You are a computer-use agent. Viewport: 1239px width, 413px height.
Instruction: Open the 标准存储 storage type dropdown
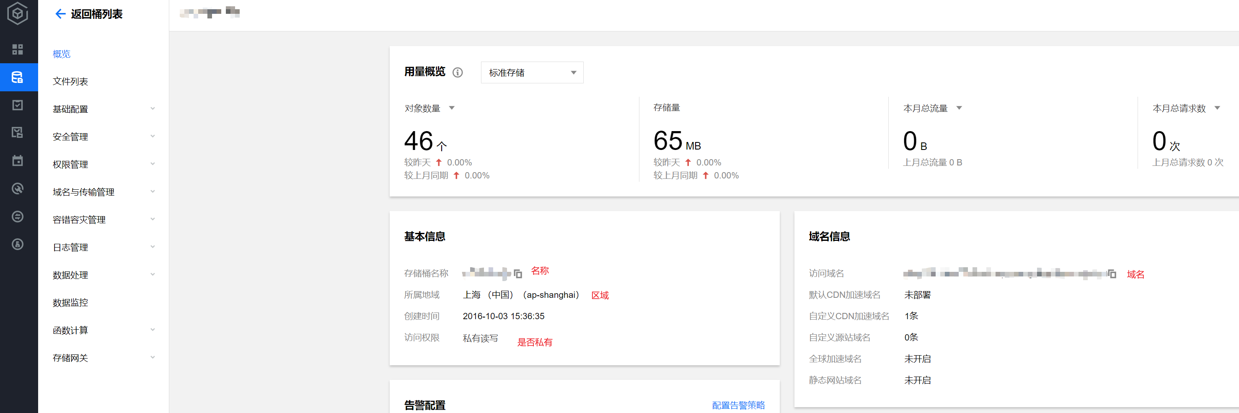[532, 72]
